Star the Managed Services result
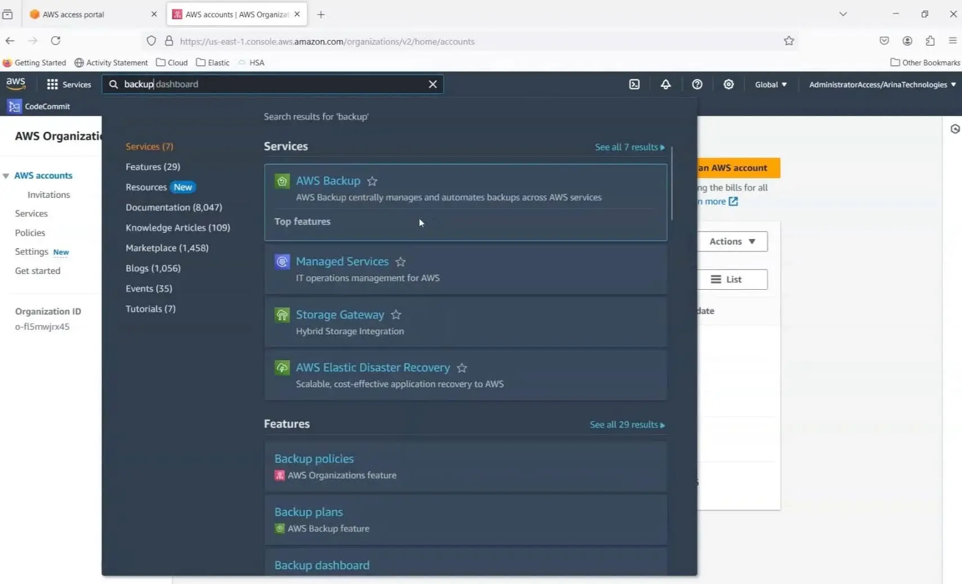 tap(400, 262)
